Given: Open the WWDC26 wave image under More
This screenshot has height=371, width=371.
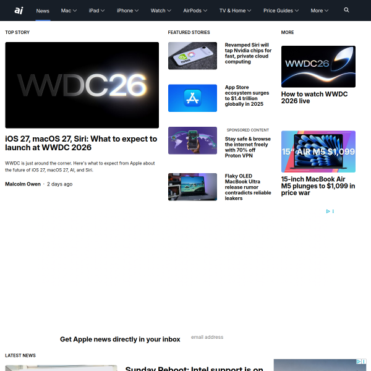Looking at the screenshot, I should pos(318,67).
